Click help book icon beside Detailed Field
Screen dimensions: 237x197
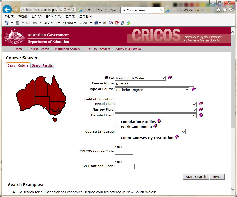[201, 115]
